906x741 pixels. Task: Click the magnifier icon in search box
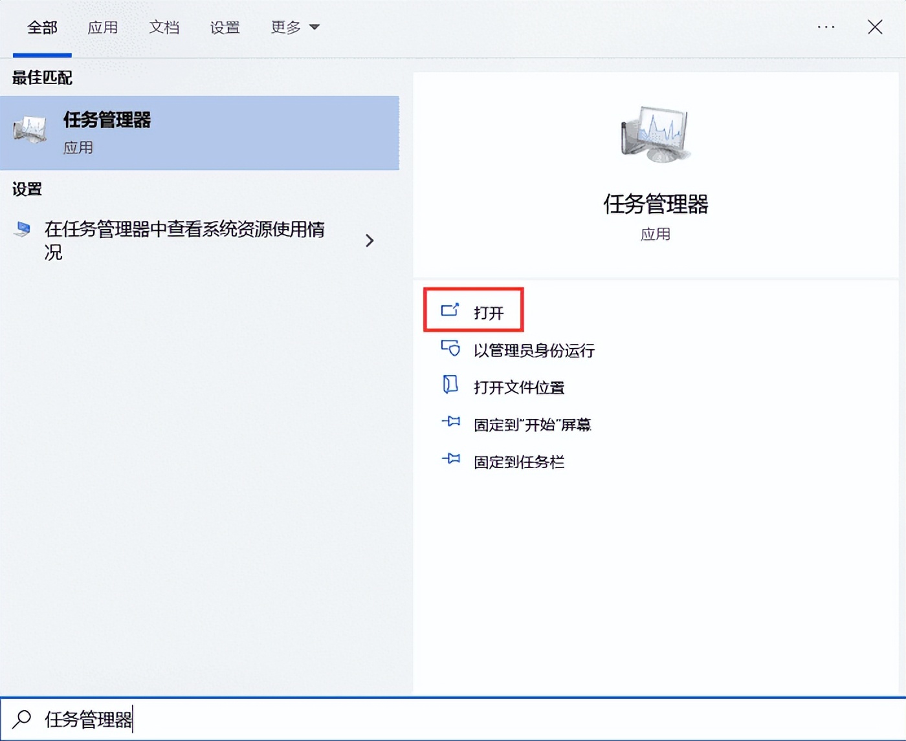20,719
